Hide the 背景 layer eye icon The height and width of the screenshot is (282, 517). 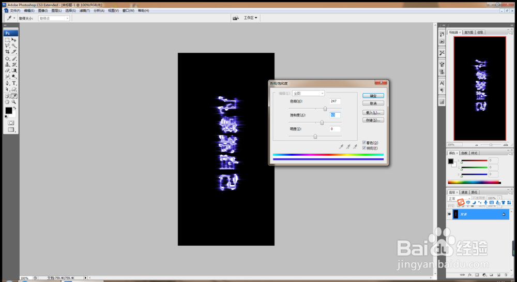[x=449, y=214]
